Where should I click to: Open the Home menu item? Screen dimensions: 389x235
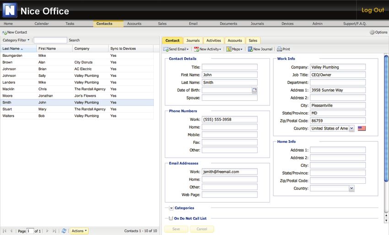point(8,24)
